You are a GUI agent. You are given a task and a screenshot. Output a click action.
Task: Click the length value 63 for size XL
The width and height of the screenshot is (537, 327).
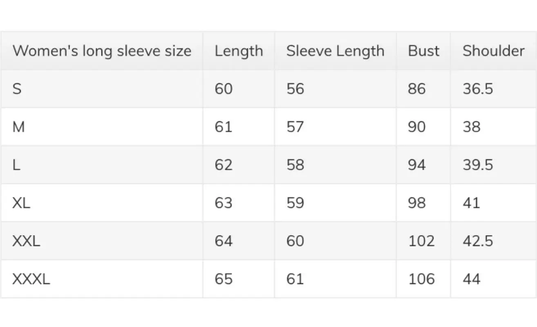click(x=224, y=203)
